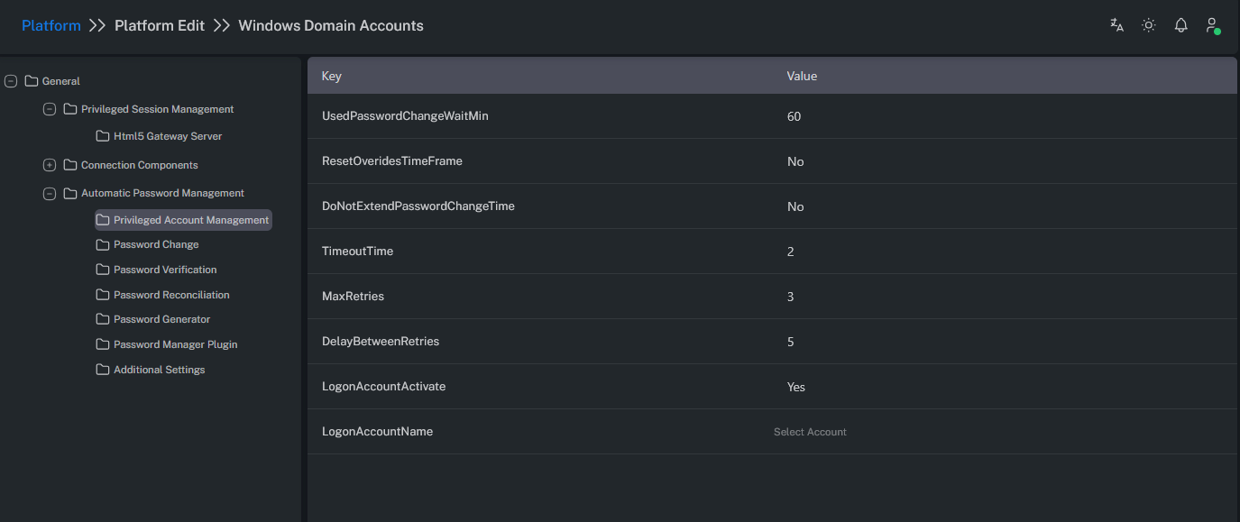Click the Html5 Gateway Server folder icon

(x=103, y=136)
